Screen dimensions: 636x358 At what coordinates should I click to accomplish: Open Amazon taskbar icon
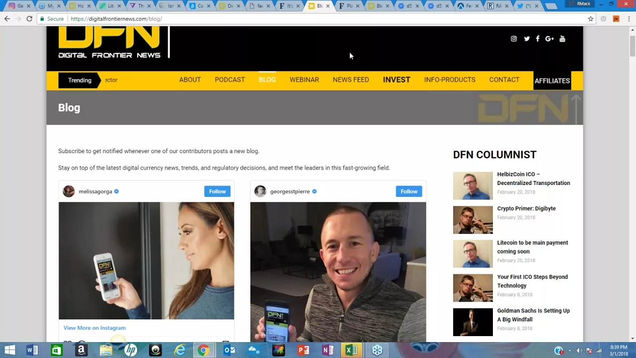[x=81, y=350]
